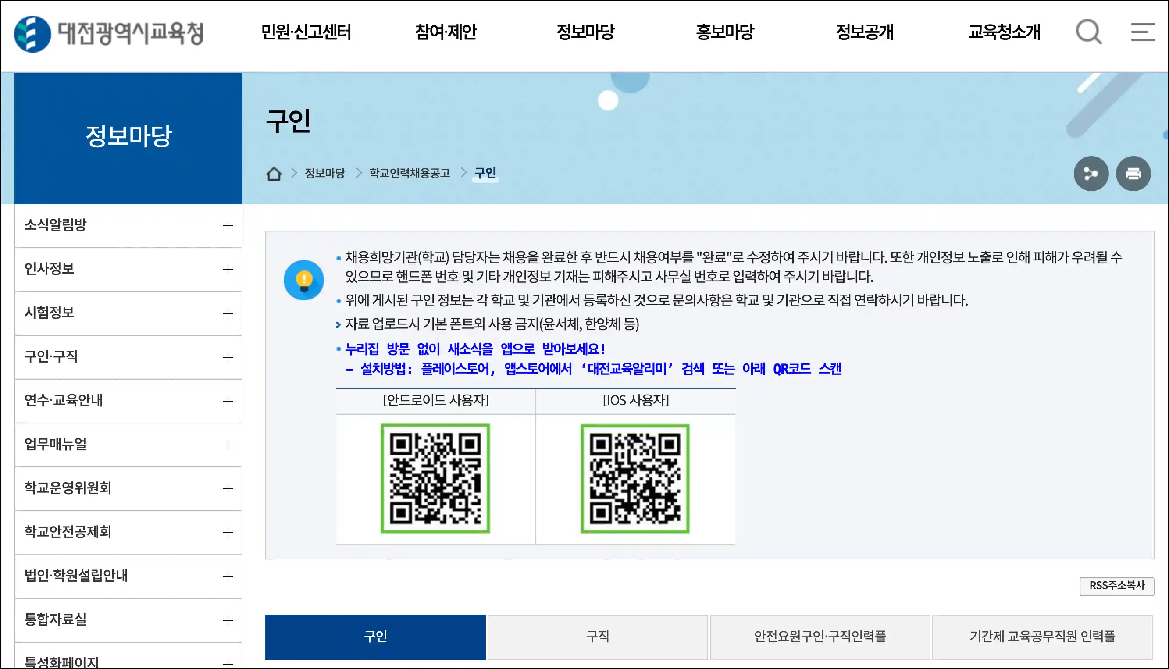Expand 연수·교육안내 plus icon
1169x669 pixels.
click(x=228, y=401)
